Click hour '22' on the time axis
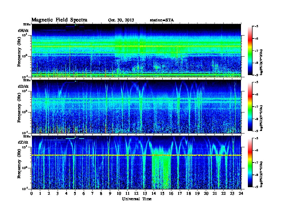 click(223, 193)
